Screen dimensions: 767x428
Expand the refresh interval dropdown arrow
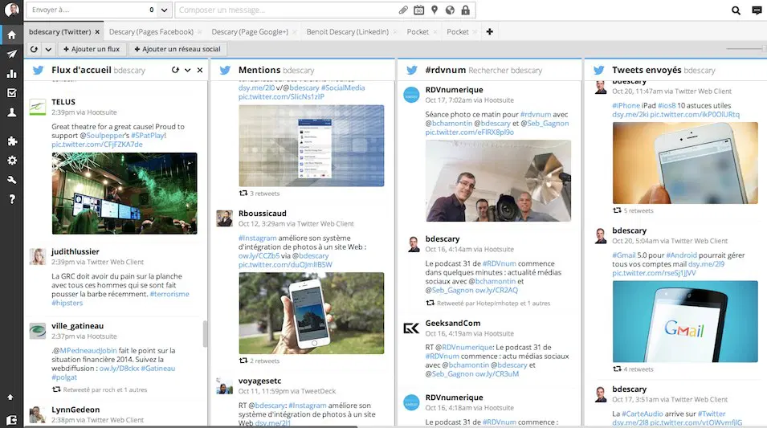pos(48,49)
